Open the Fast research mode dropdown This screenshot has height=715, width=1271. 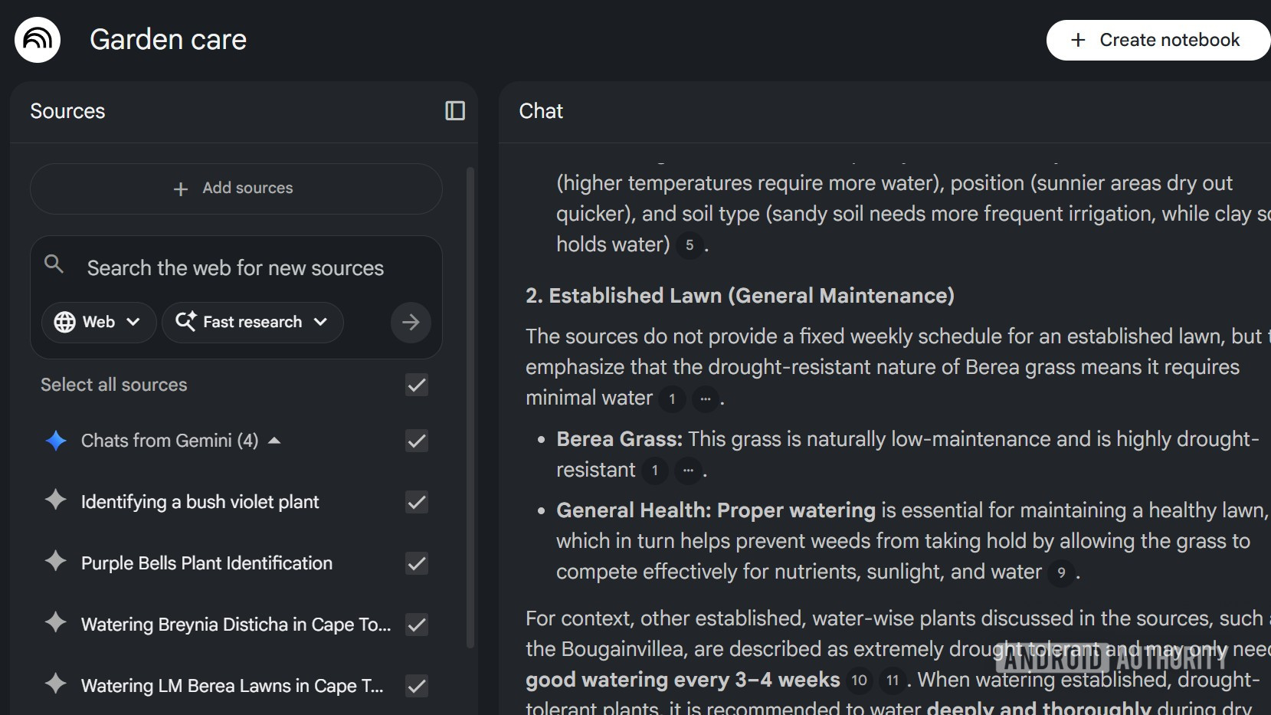pos(321,322)
